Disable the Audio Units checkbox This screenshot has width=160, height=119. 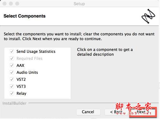(12, 73)
